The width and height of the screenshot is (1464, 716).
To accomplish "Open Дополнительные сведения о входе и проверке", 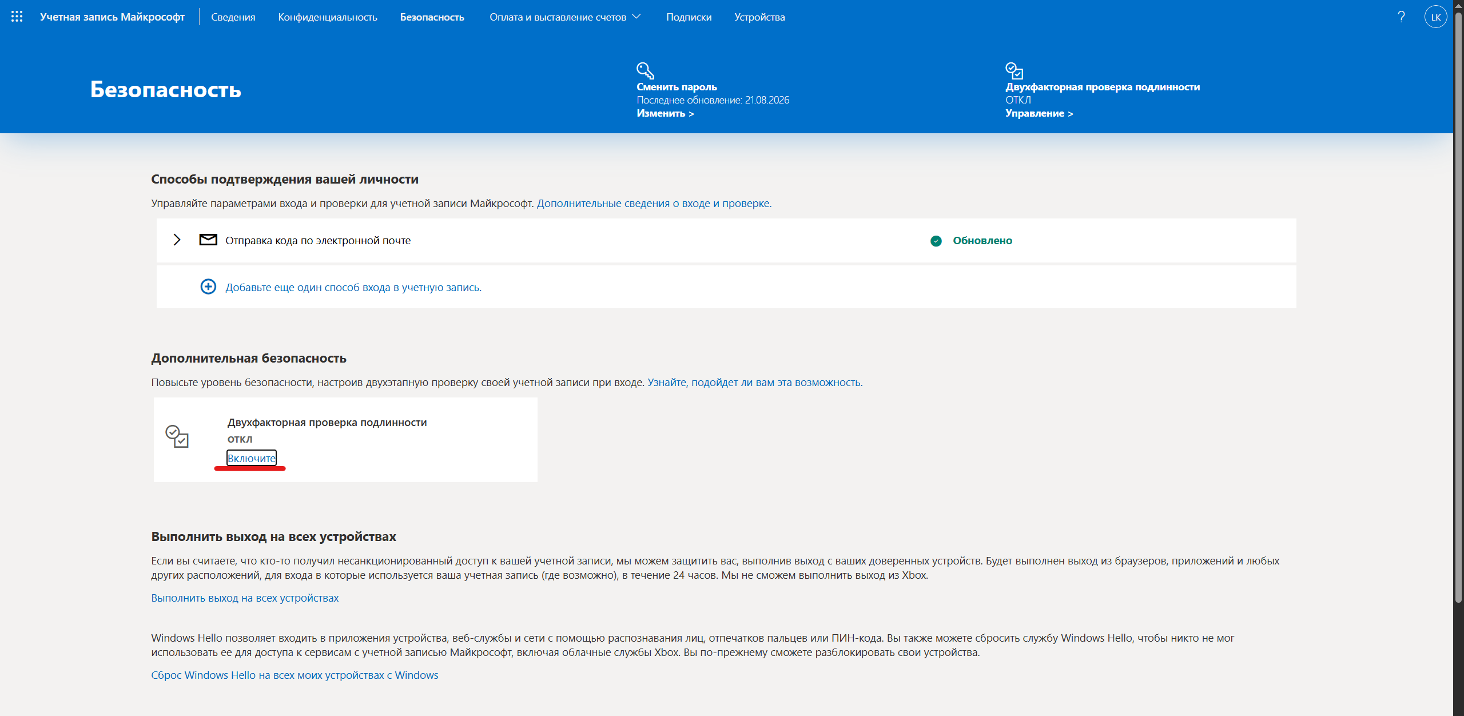I will (654, 203).
